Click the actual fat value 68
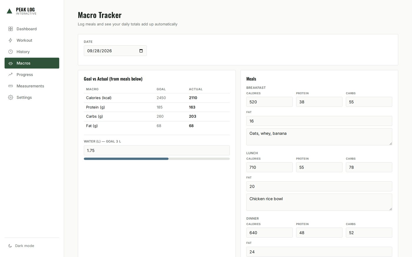The image size is (412, 257). coord(191,126)
